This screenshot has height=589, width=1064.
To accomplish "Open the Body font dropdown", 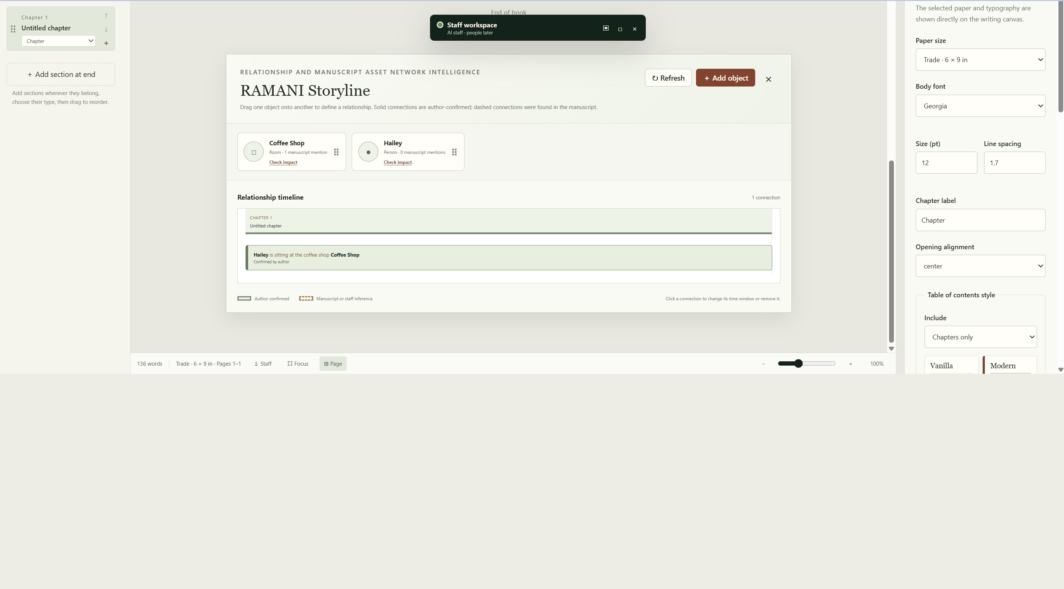I will tap(980, 106).
